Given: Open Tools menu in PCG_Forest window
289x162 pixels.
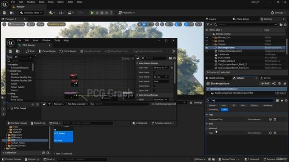Looking at the screenshot, I should pos(57,40).
